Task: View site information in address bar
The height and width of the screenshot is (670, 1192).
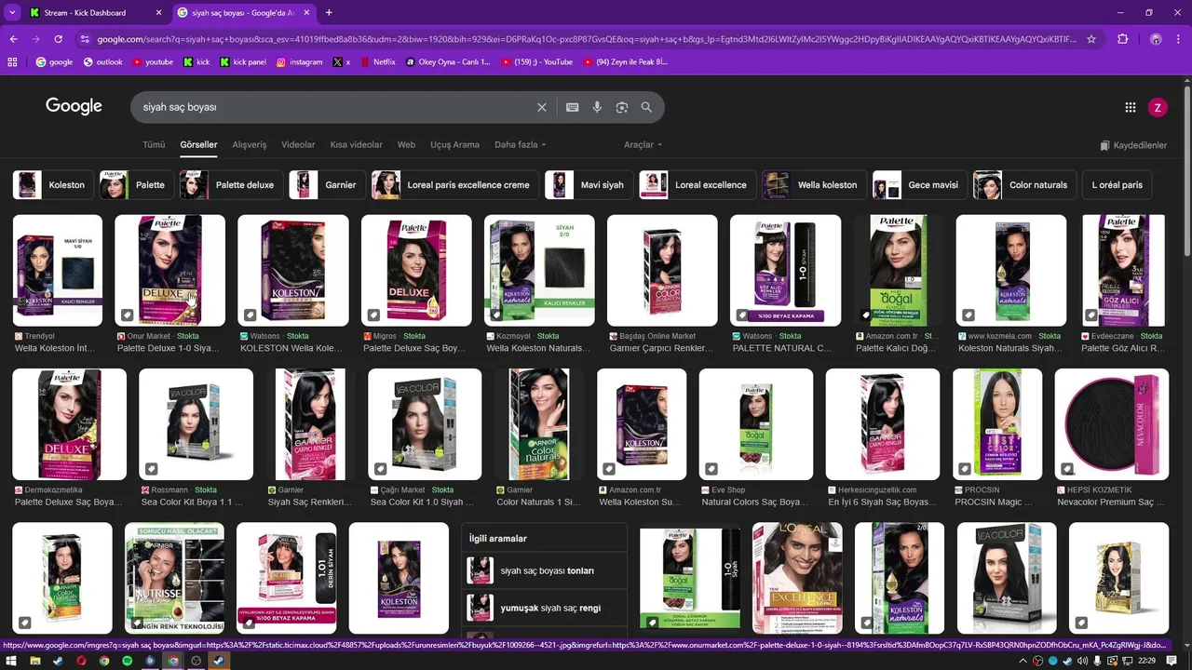Action: (85, 39)
